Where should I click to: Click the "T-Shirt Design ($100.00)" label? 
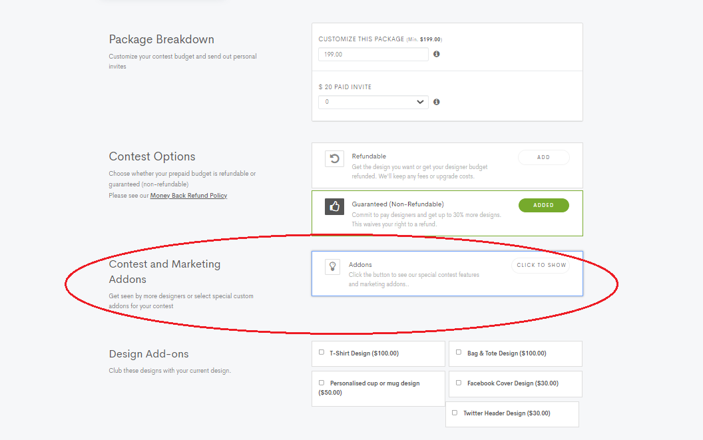pos(364,353)
